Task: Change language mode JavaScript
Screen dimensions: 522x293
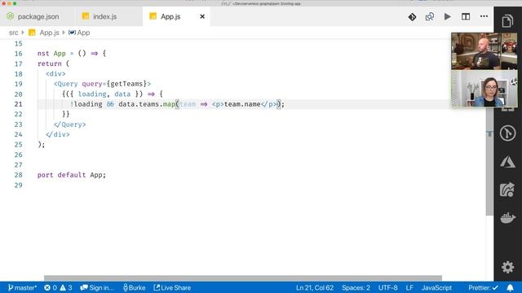Action: 437,287
